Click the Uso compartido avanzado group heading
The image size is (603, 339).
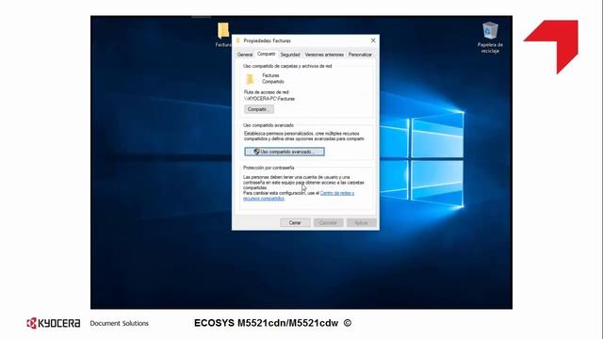(268, 125)
